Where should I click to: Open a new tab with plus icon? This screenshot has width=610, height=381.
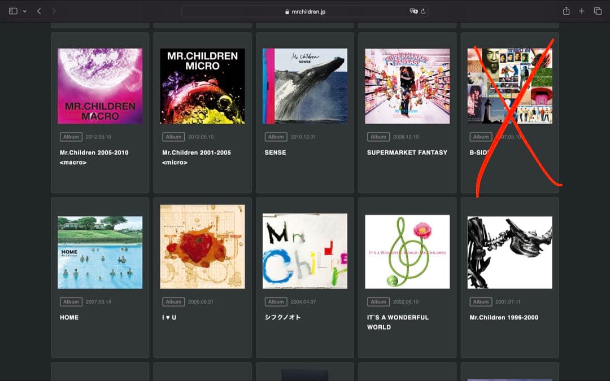[x=582, y=11]
